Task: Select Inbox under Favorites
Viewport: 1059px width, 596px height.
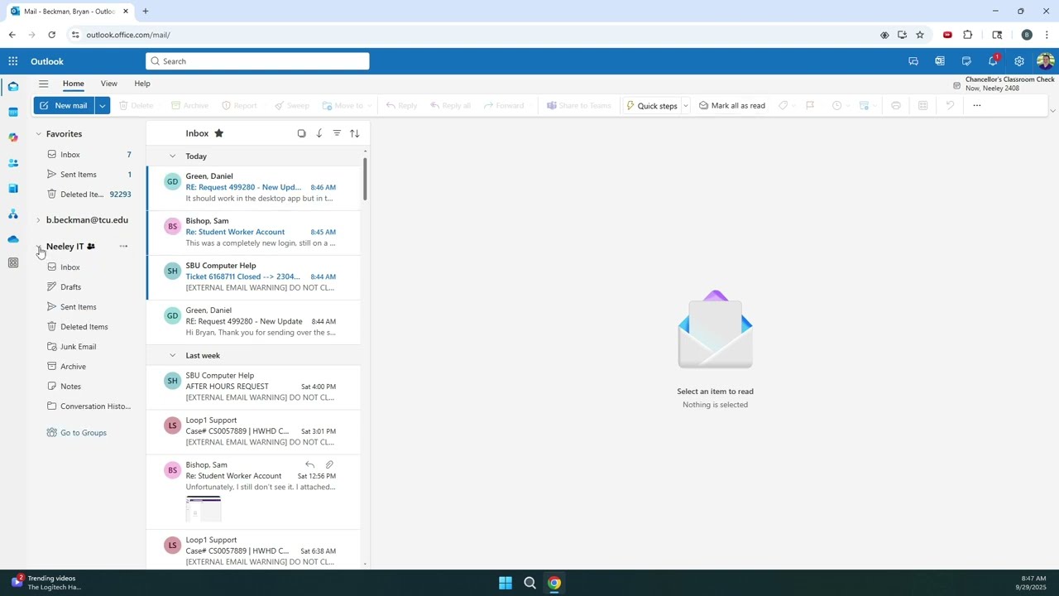Action: point(89,155)
